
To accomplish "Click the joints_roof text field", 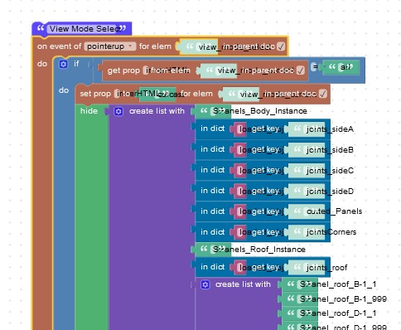I will [x=326, y=268].
